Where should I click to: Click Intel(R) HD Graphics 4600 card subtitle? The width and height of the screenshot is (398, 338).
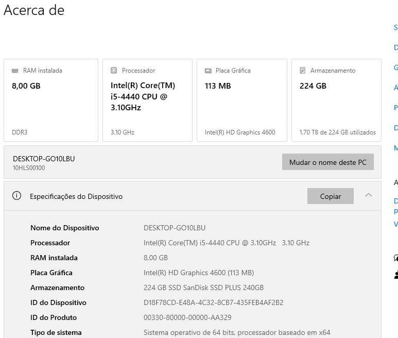tap(240, 132)
